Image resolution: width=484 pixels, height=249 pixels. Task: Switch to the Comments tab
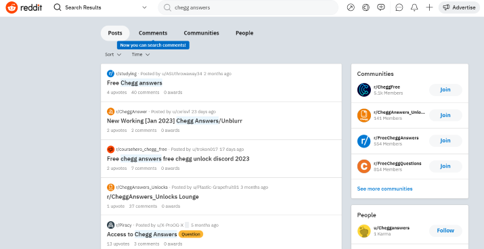[153, 33]
